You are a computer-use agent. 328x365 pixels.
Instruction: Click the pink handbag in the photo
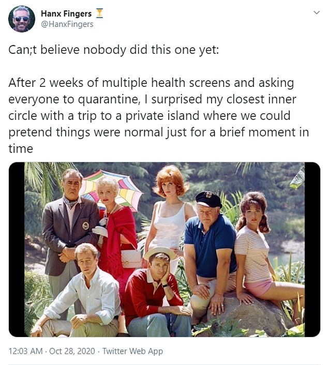pyautogui.click(x=131, y=258)
